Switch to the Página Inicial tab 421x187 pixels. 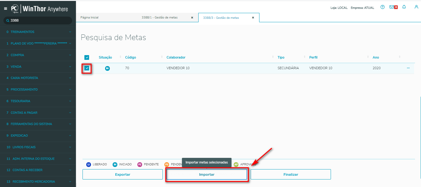pos(89,18)
